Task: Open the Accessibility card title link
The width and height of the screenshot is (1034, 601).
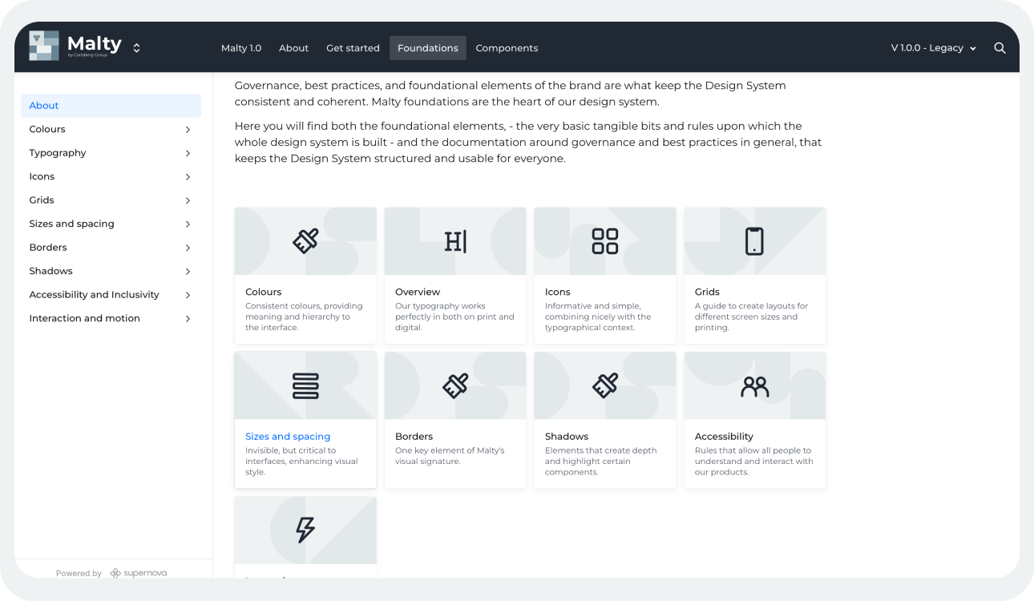Action: click(x=724, y=437)
